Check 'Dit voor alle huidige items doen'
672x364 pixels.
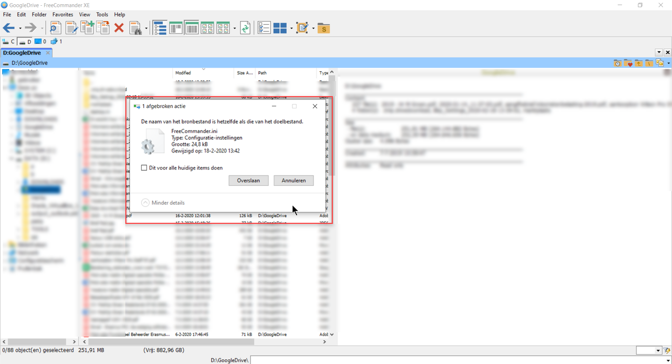point(145,168)
